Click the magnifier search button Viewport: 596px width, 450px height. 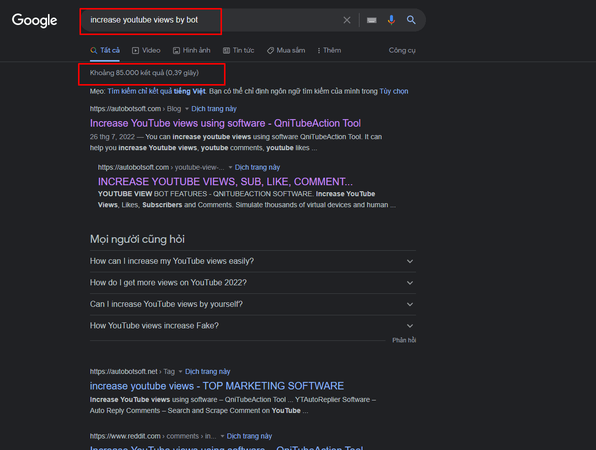pos(411,20)
